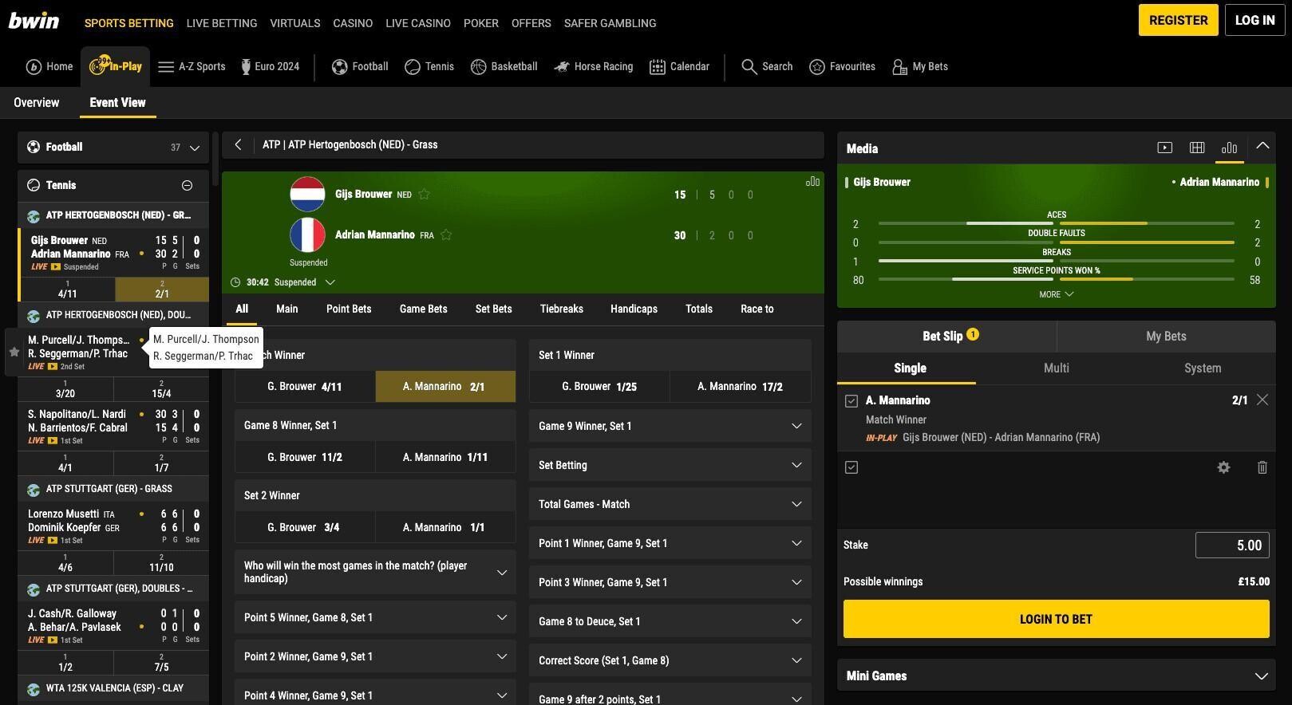Switch to the Overview tab
This screenshot has width=1292, height=705.
coord(37,102)
